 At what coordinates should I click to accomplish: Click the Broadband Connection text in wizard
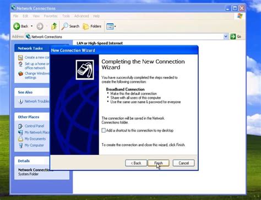tap(125, 90)
